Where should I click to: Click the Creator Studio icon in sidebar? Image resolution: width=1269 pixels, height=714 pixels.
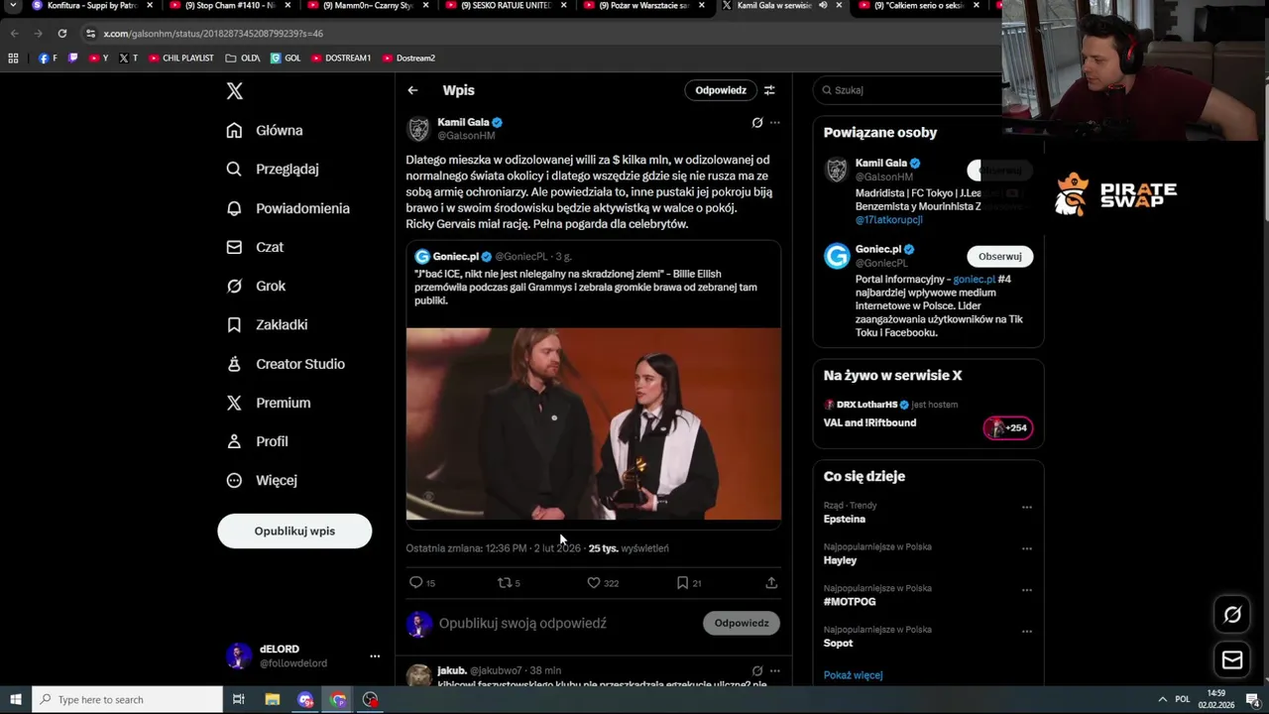(x=234, y=364)
